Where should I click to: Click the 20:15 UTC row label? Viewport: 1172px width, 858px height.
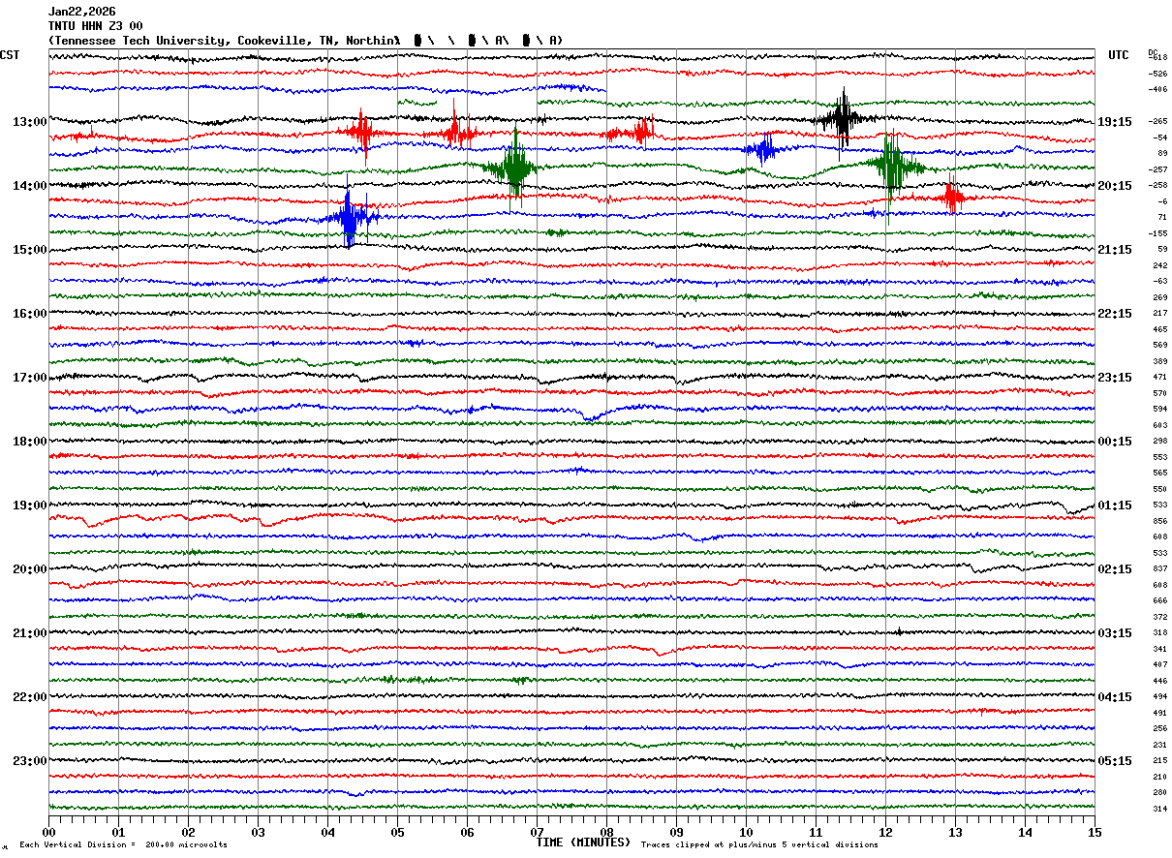tap(1115, 186)
